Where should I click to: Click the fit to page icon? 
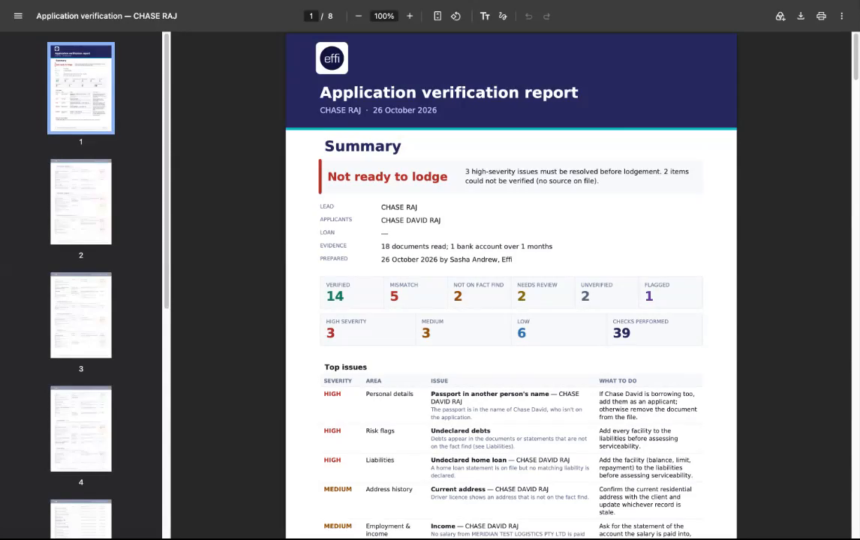pos(438,16)
